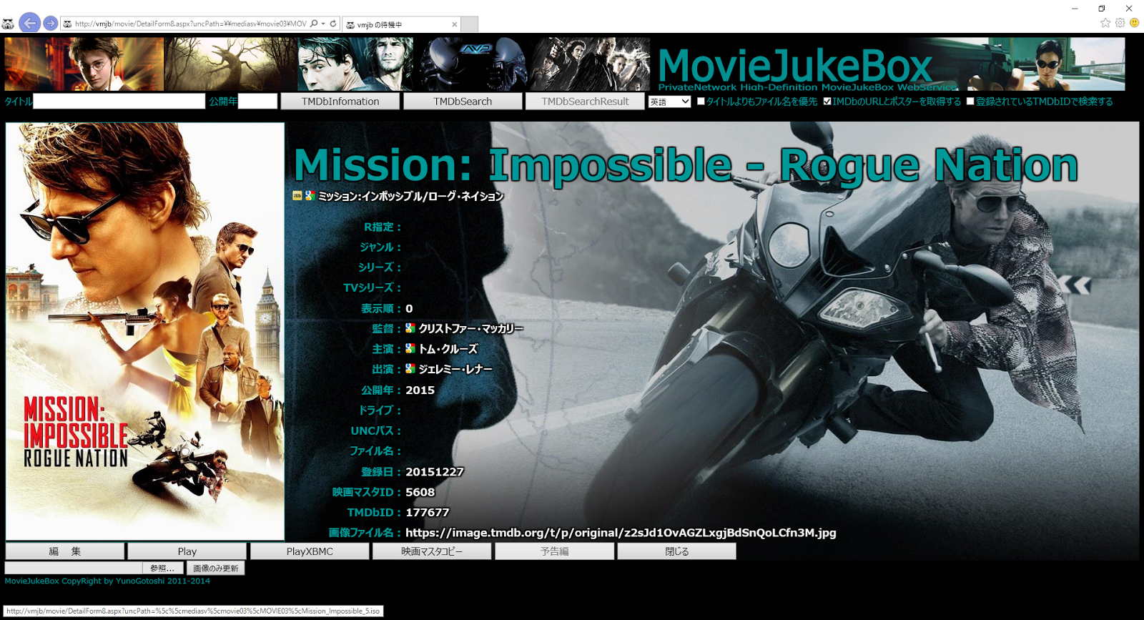Click the Google icon beside the Japanese movie title

pos(310,195)
